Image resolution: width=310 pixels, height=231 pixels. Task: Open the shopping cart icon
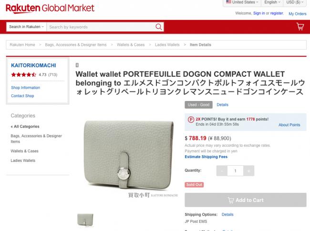pos(300,27)
